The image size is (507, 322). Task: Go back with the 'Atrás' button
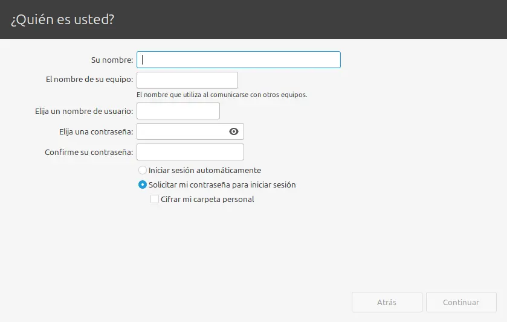point(387,303)
